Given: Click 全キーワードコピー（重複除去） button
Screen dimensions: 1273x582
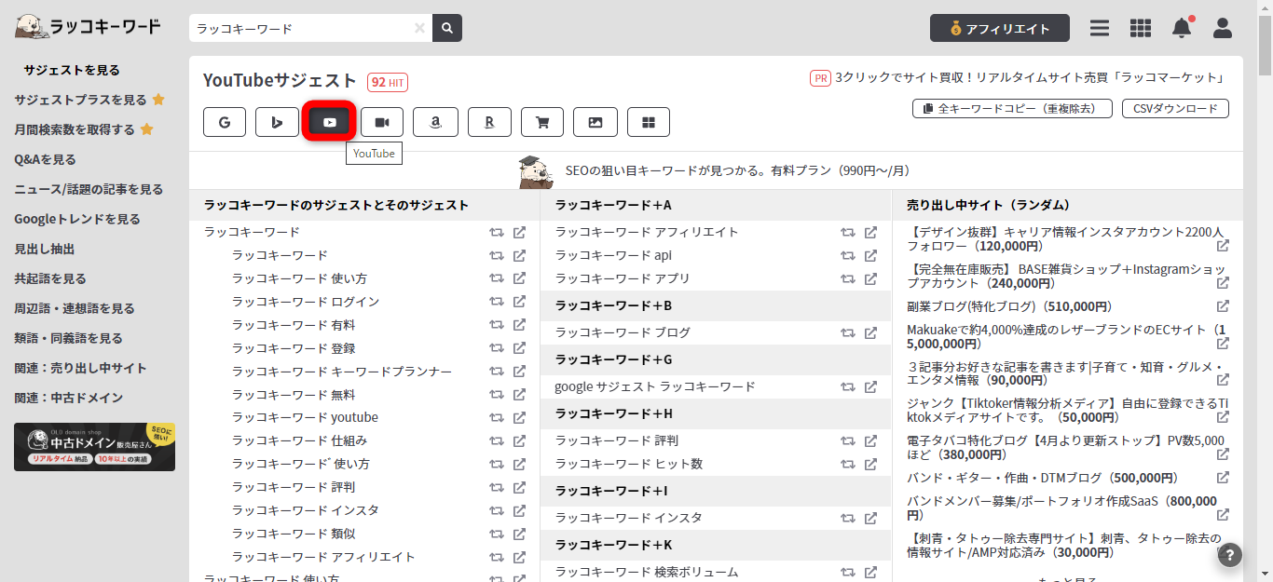Looking at the screenshot, I should click(1011, 108).
